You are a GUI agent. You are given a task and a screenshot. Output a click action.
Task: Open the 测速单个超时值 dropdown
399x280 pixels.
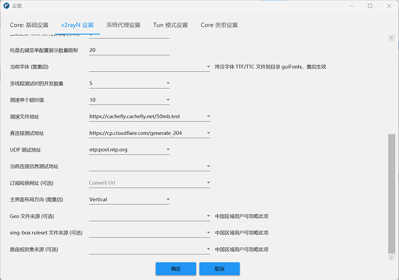[168, 100]
